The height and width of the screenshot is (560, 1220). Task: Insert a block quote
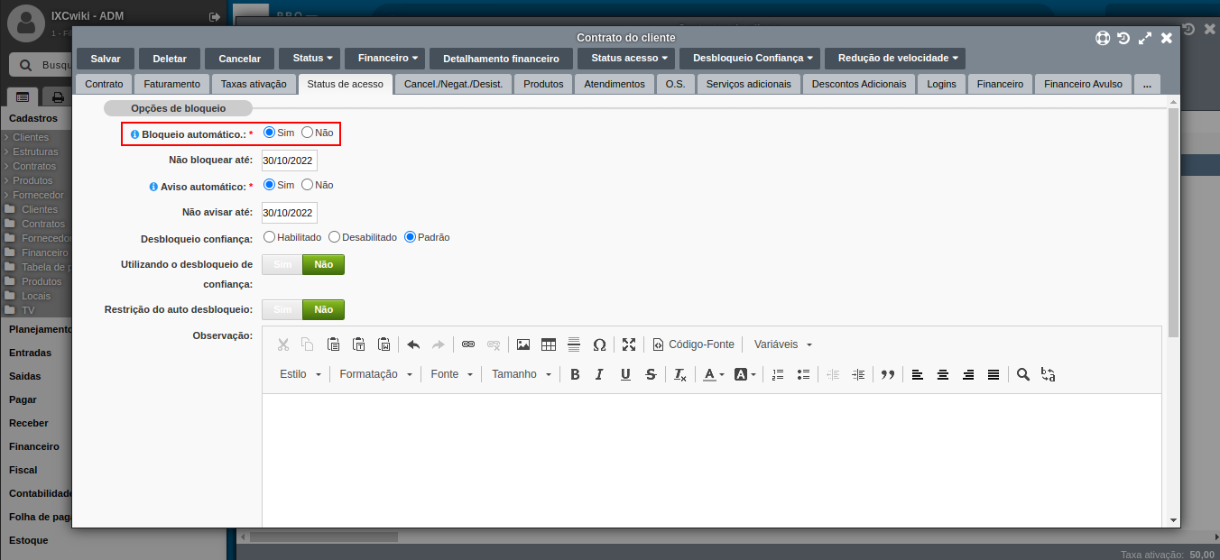point(888,374)
